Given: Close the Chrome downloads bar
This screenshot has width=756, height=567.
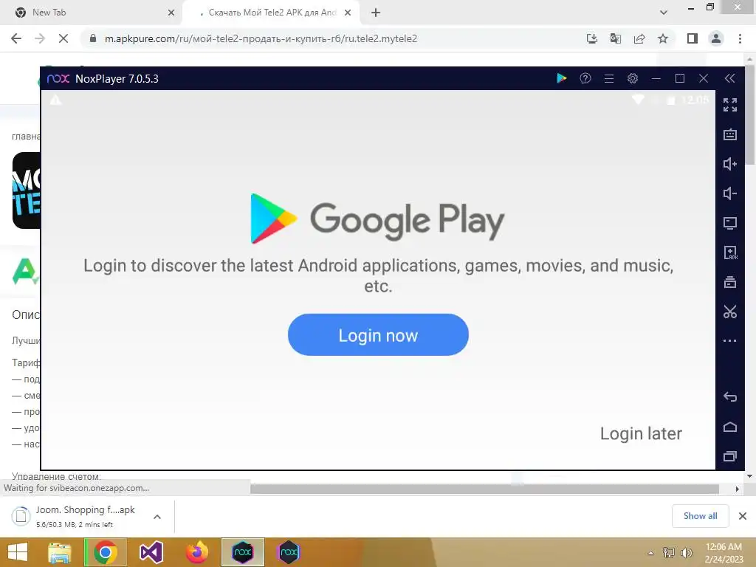Looking at the screenshot, I should tap(743, 516).
